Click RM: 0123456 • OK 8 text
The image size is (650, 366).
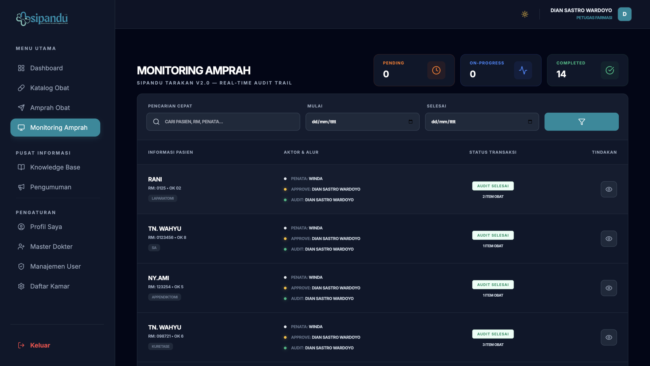click(167, 238)
